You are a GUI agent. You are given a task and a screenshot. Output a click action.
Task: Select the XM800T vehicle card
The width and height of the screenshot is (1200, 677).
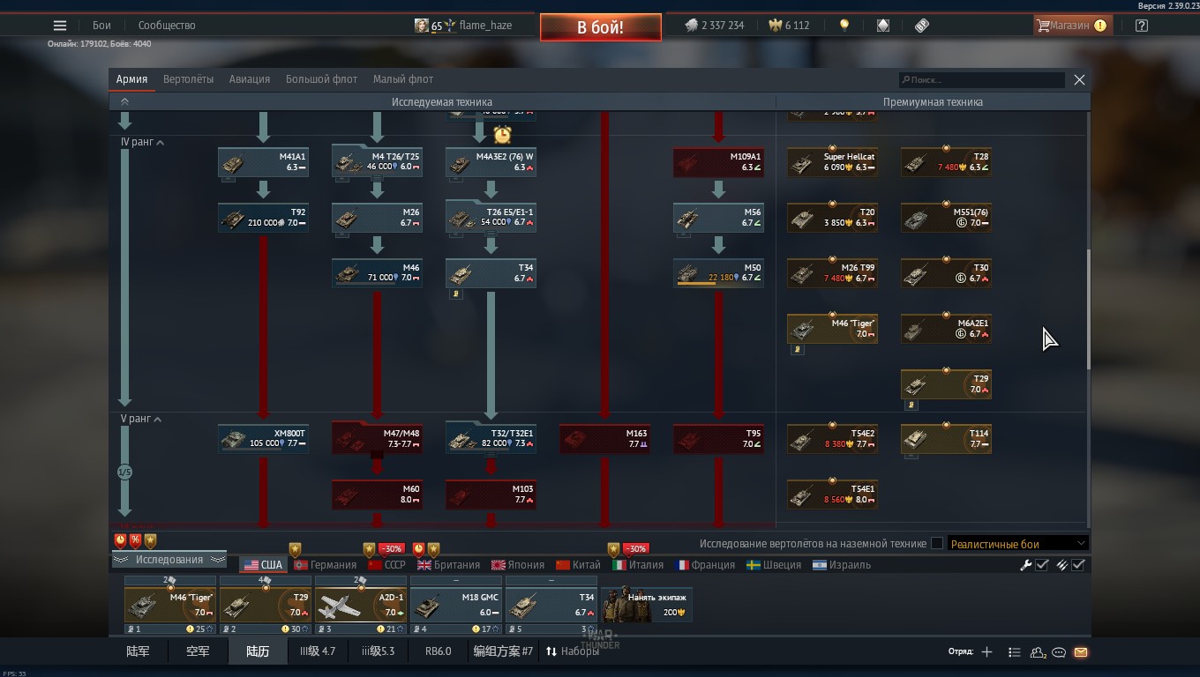[x=263, y=439]
